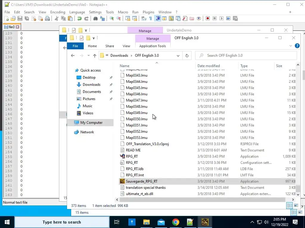Click Back arrow in OFF English 3.0 explorer
This screenshot has height=228, width=305.
point(73,56)
